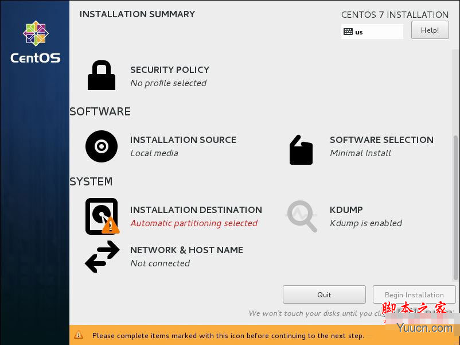Click the Kdump magnifier icon
This screenshot has width=460, height=345.
coord(302,216)
